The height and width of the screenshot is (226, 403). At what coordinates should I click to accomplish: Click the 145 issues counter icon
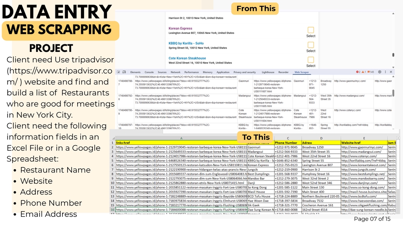371,72
